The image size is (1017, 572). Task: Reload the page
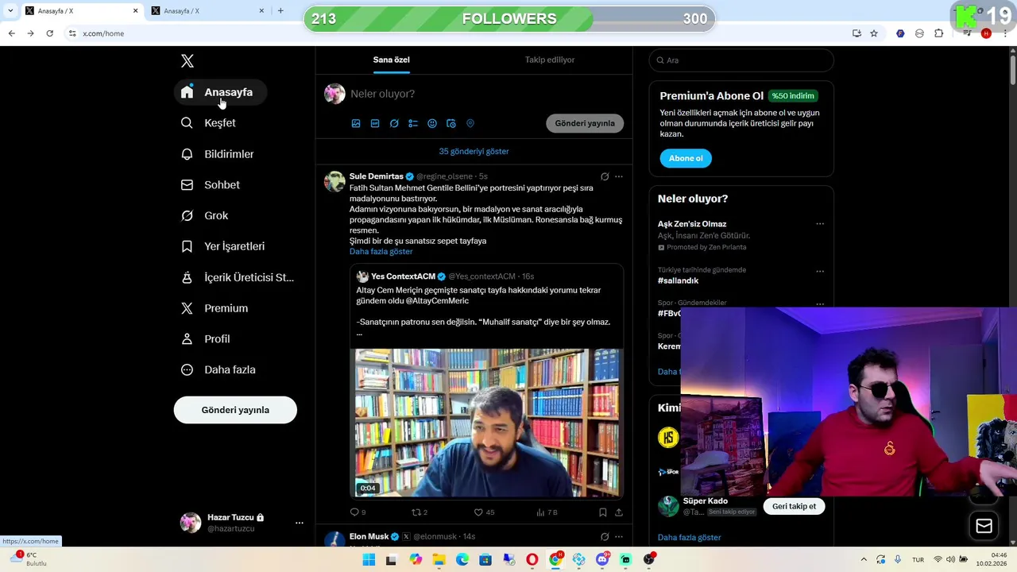pyautogui.click(x=49, y=33)
